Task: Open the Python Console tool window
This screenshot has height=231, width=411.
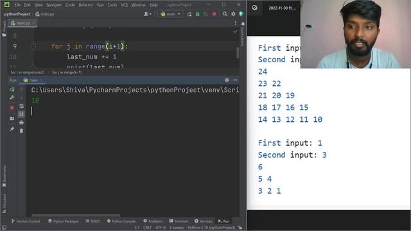Action: 121,221
